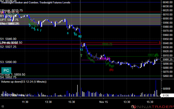Screen dimensions: 174x109
Task: Click the 5880.00 price axis label
Action: point(168,68)
